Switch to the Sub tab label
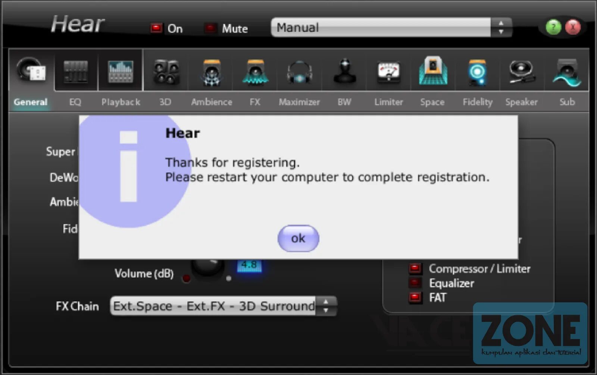The height and width of the screenshot is (375, 597). 567,102
